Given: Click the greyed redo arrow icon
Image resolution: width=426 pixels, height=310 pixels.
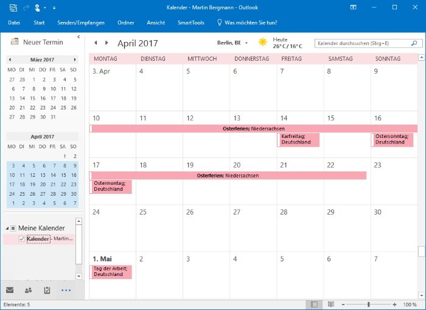Looking at the screenshot, I should (x=26, y=8).
